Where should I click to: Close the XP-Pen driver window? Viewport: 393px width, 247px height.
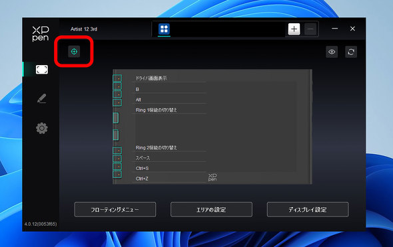[352, 29]
